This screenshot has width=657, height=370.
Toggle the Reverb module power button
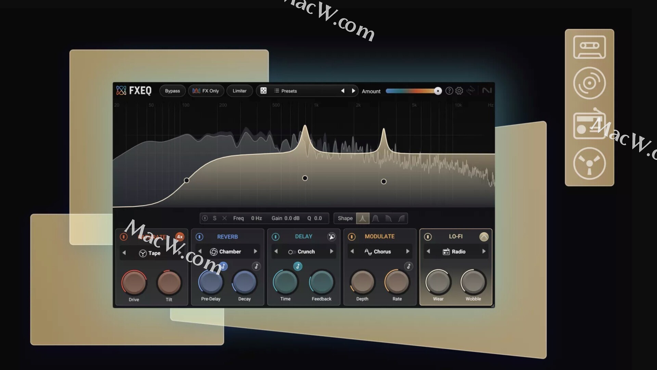tap(199, 237)
